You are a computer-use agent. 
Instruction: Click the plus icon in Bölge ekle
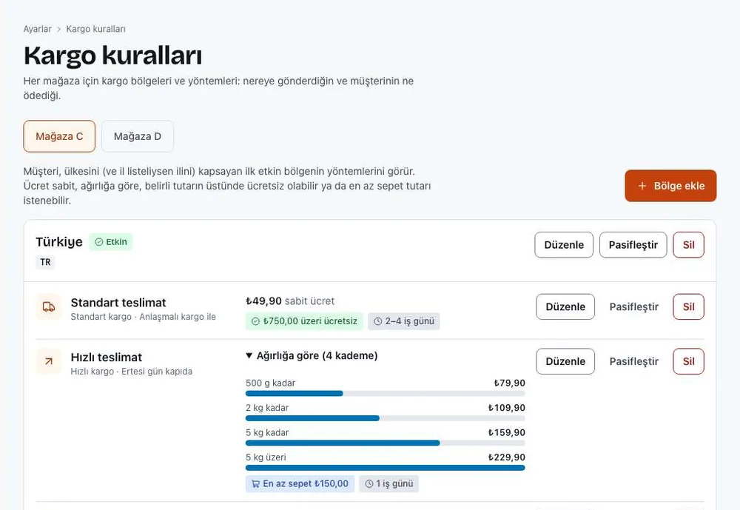click(642, 186)
